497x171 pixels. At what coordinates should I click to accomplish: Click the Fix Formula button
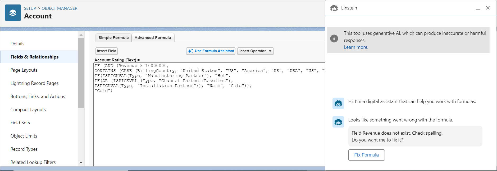point(366,155)
